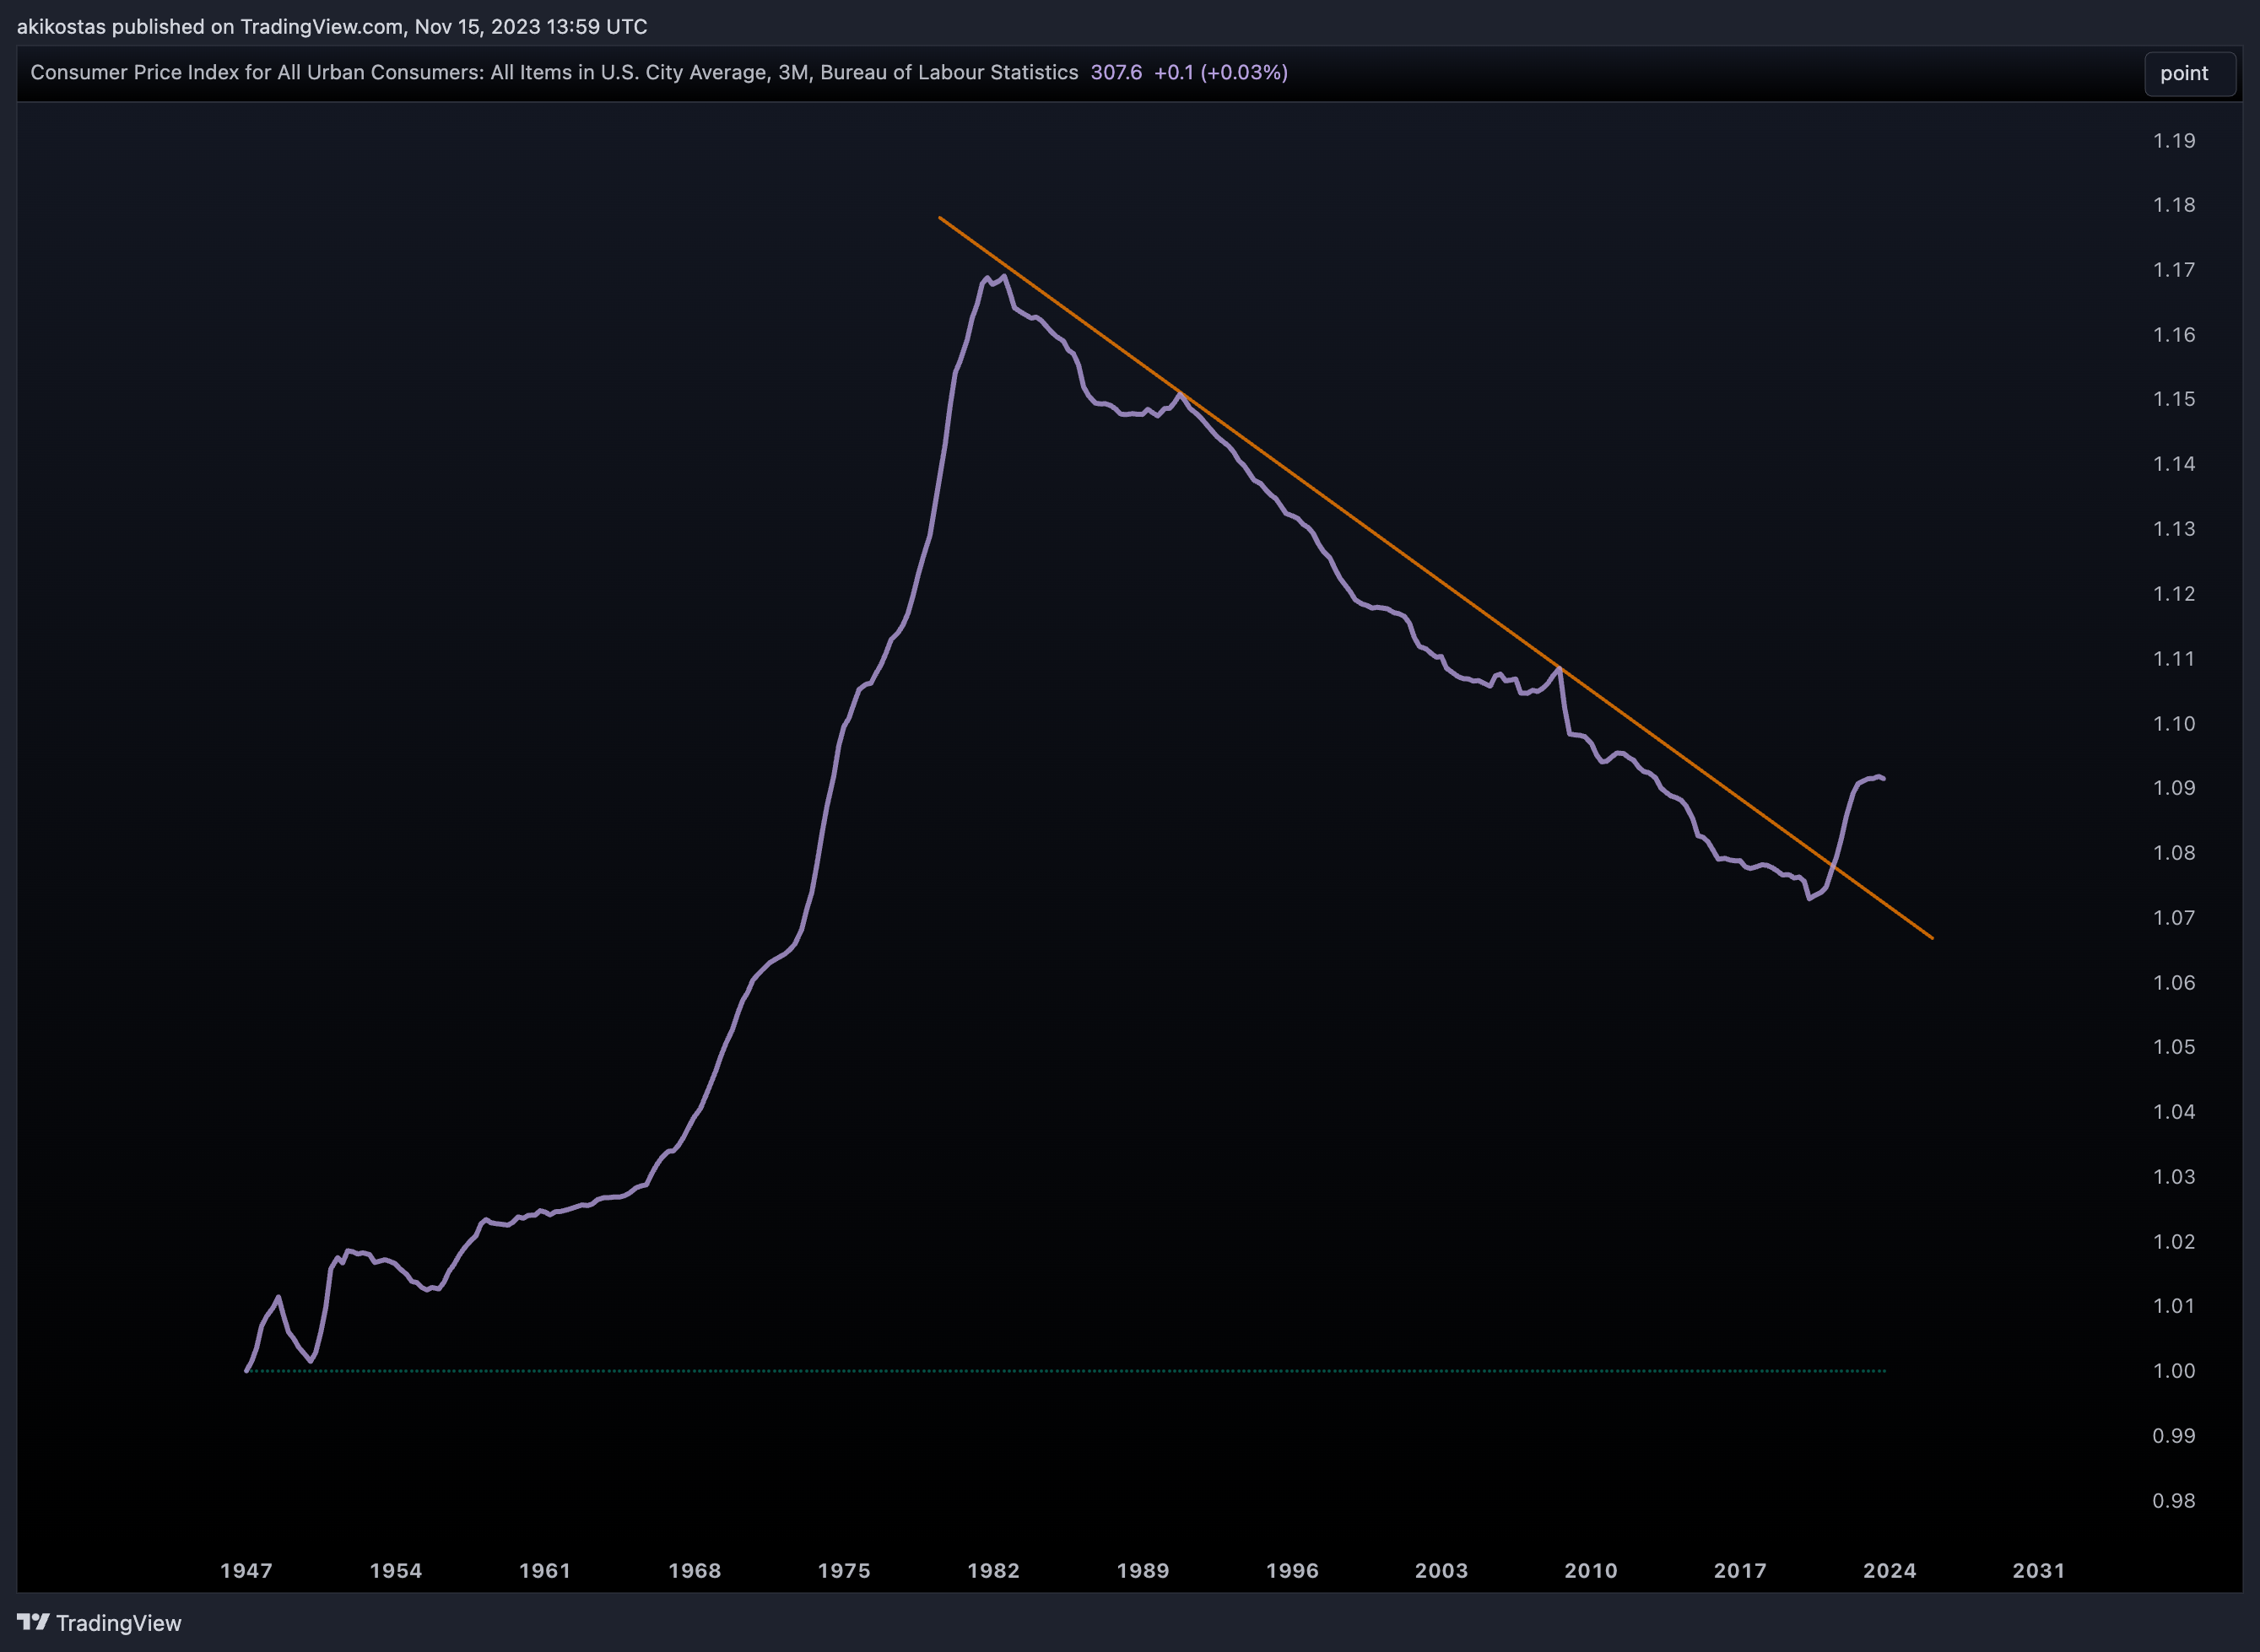This screenshot has height=1652, width=2260.
Task: Click the green dotted 1.00 baseline
Action: point(1066,1371)
